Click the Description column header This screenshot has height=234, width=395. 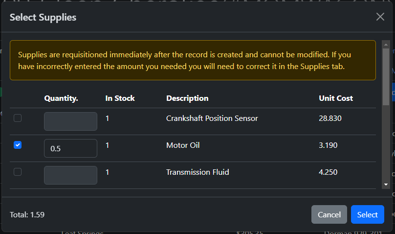click(187, 98)
